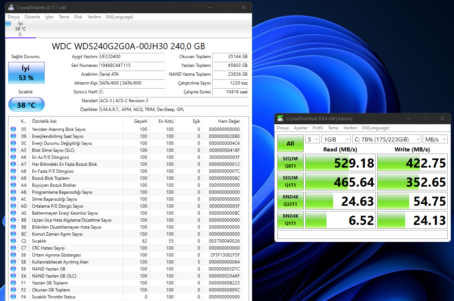This screenshot has width=454, height=301.
Task: Open the test count dropdown showing 5
Action: pyautogui.click(x=312, y=139)
